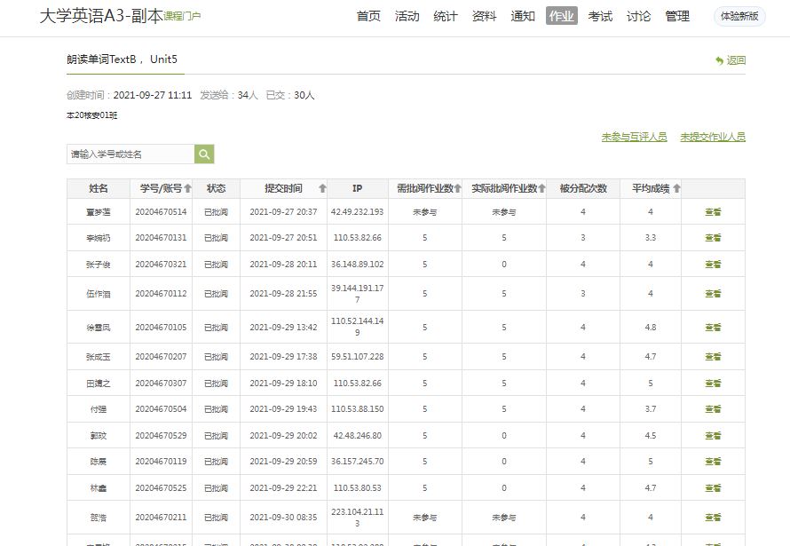Screen dimensions: 790x546
Task: Click the class label 本20核安01班
Action: 91,115
